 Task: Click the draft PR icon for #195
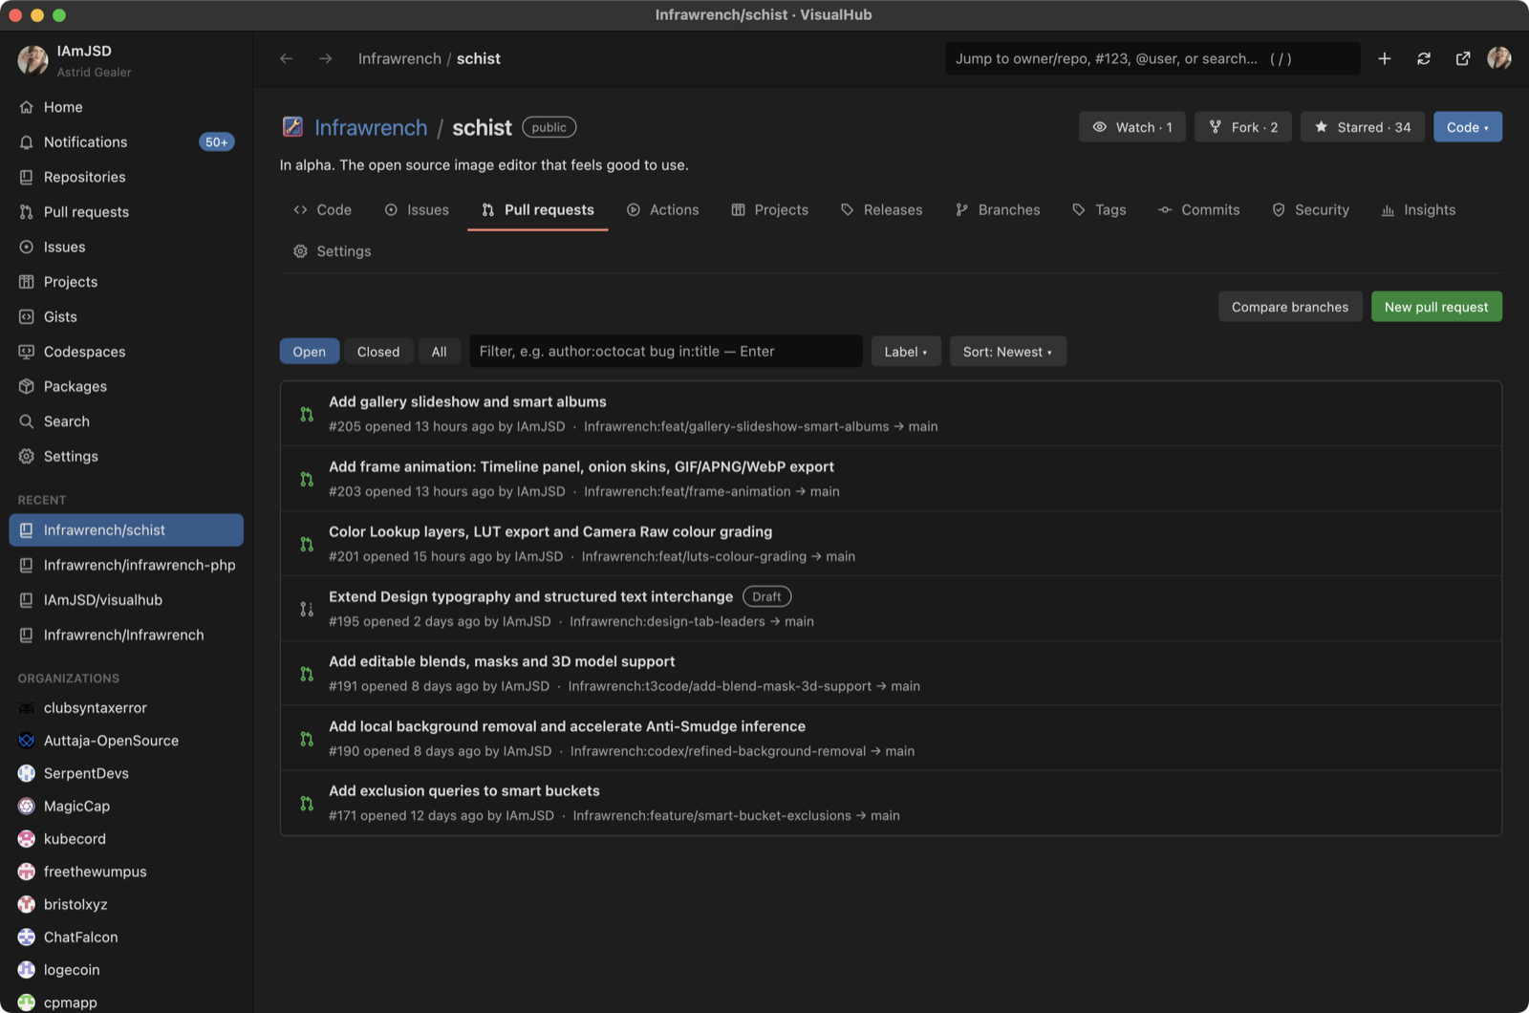tap(307, 609)
